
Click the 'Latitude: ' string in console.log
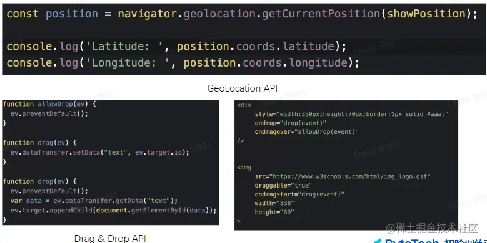point(124,47)
